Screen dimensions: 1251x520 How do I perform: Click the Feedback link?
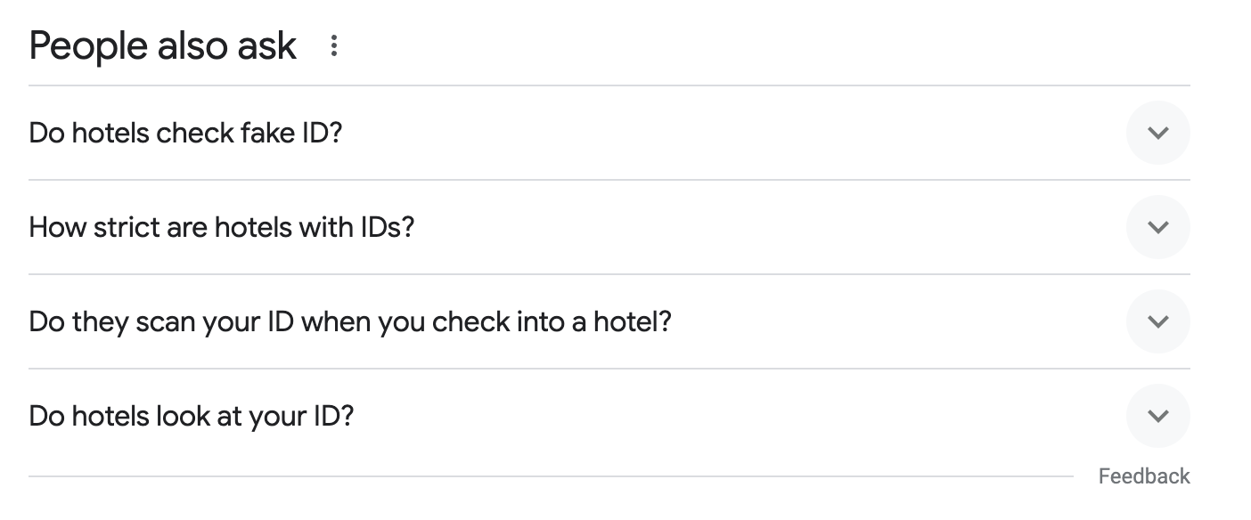tap(1143, 476)
